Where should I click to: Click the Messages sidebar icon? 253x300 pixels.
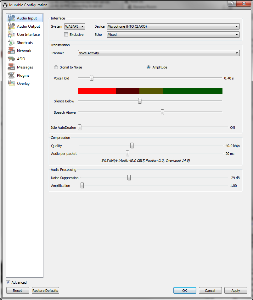pos(11,67)
